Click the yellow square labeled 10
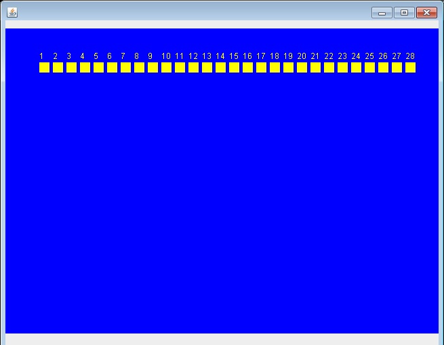Image resolution: width=444 pixels, height=345 pixels. pos(166,67)
